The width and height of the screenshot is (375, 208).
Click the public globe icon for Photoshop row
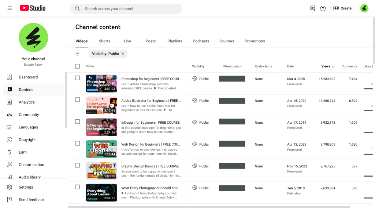point(195,78)
